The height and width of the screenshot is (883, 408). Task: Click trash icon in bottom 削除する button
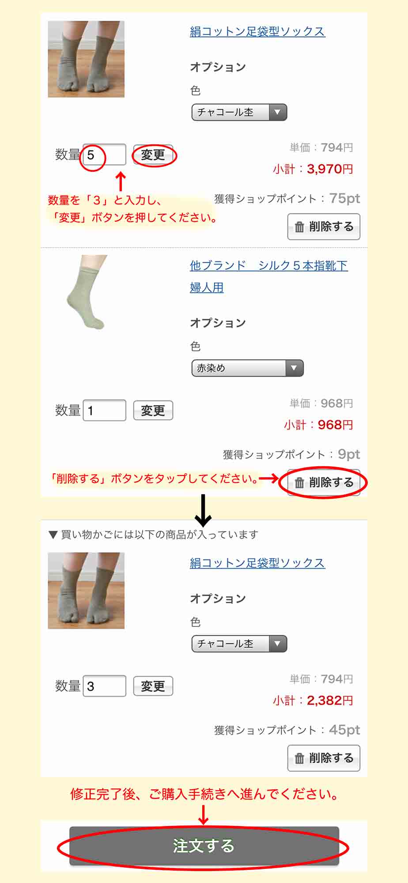click(299, 758)
